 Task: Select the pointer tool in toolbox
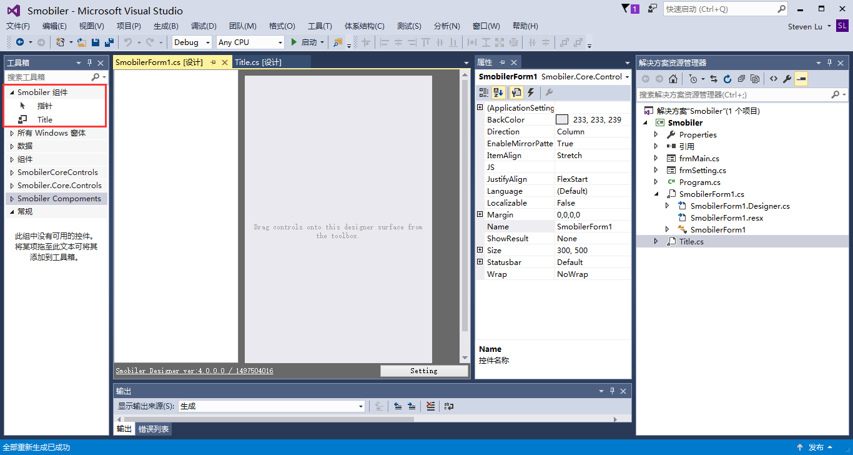point(23,106)
